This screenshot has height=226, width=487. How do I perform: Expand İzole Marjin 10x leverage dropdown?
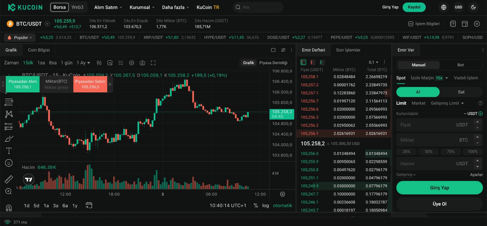(429, 78)
